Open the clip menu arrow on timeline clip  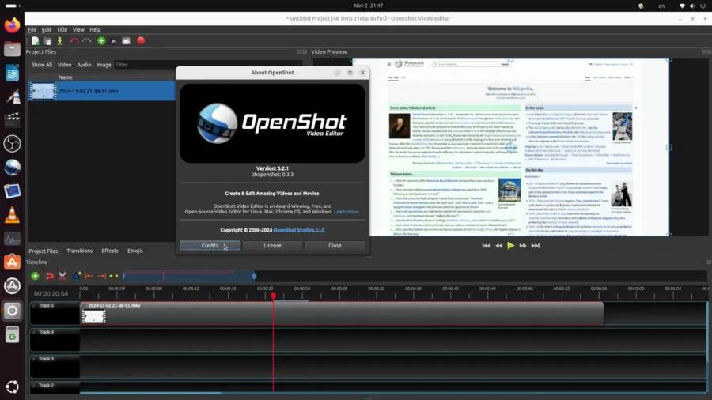coord(84,306)
